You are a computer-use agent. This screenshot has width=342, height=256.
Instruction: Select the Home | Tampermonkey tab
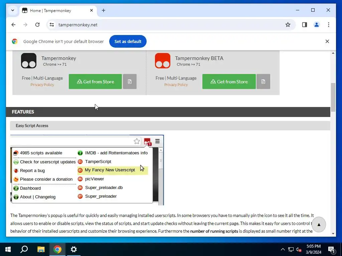coord(58,11)
